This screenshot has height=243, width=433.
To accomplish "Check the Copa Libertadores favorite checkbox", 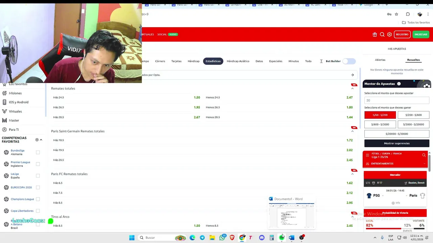I will [x=38, y=211].
